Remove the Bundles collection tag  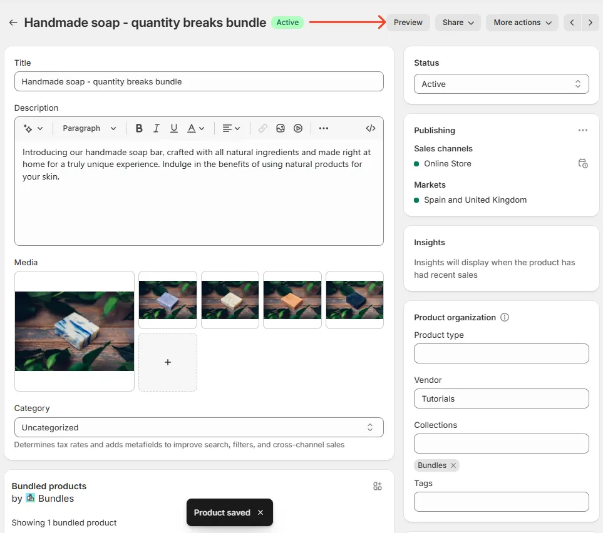tap(454, 465)
